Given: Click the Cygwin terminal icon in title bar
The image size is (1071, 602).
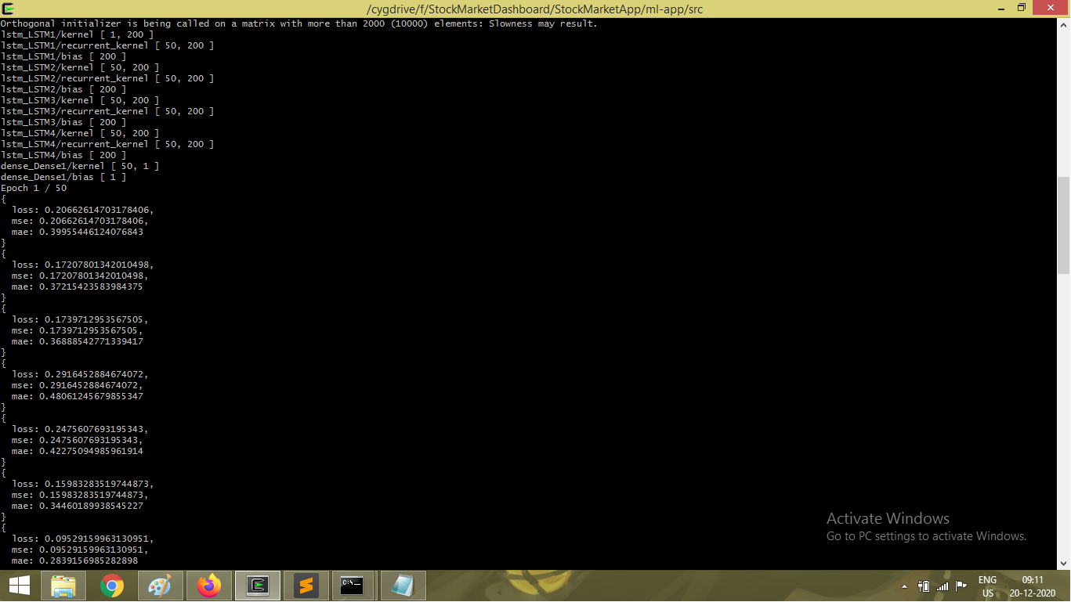Looking at the screenshot, I should tap(8, 9).
